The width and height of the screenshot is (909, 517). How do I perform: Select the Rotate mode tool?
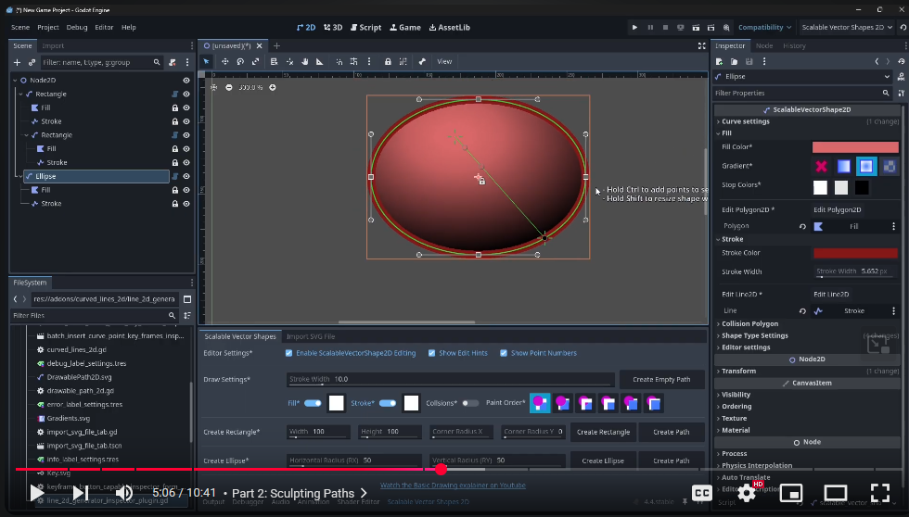click(240, 61)
